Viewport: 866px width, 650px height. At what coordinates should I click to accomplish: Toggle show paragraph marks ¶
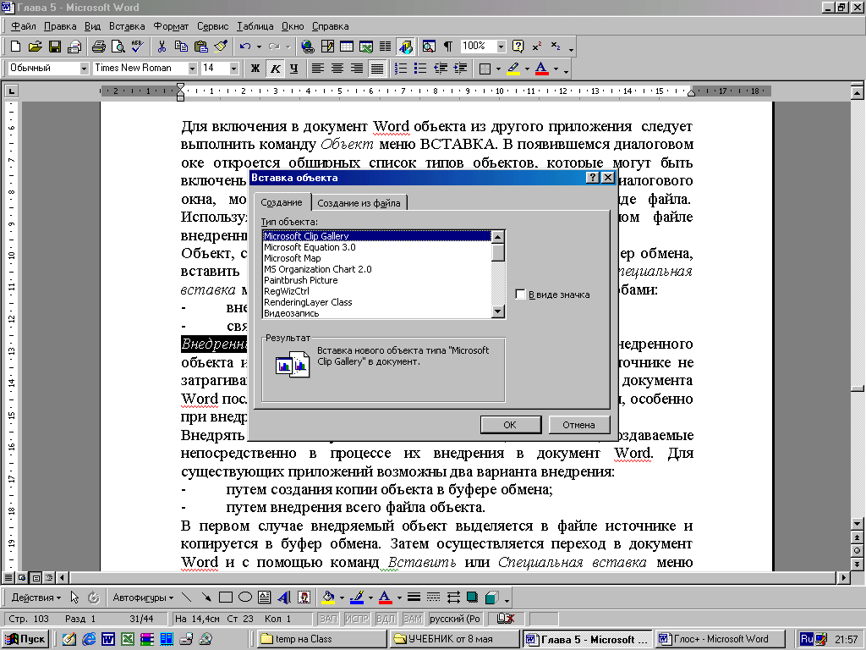tap(448, 47)
